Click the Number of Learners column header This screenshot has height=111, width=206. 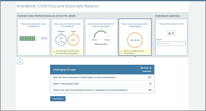coord(146,70)
